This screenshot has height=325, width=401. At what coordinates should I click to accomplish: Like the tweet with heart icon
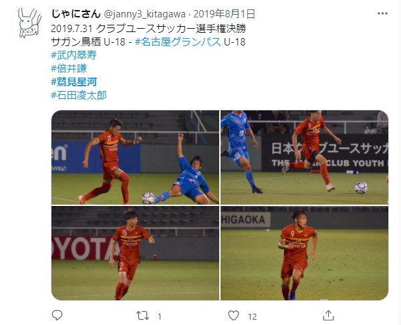[x=233, y=316]
